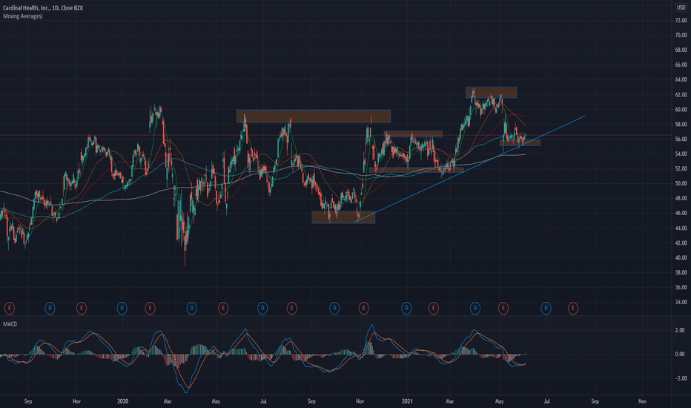Click the 64.00 price axis label
691x408 pixels.
(681, 79)
